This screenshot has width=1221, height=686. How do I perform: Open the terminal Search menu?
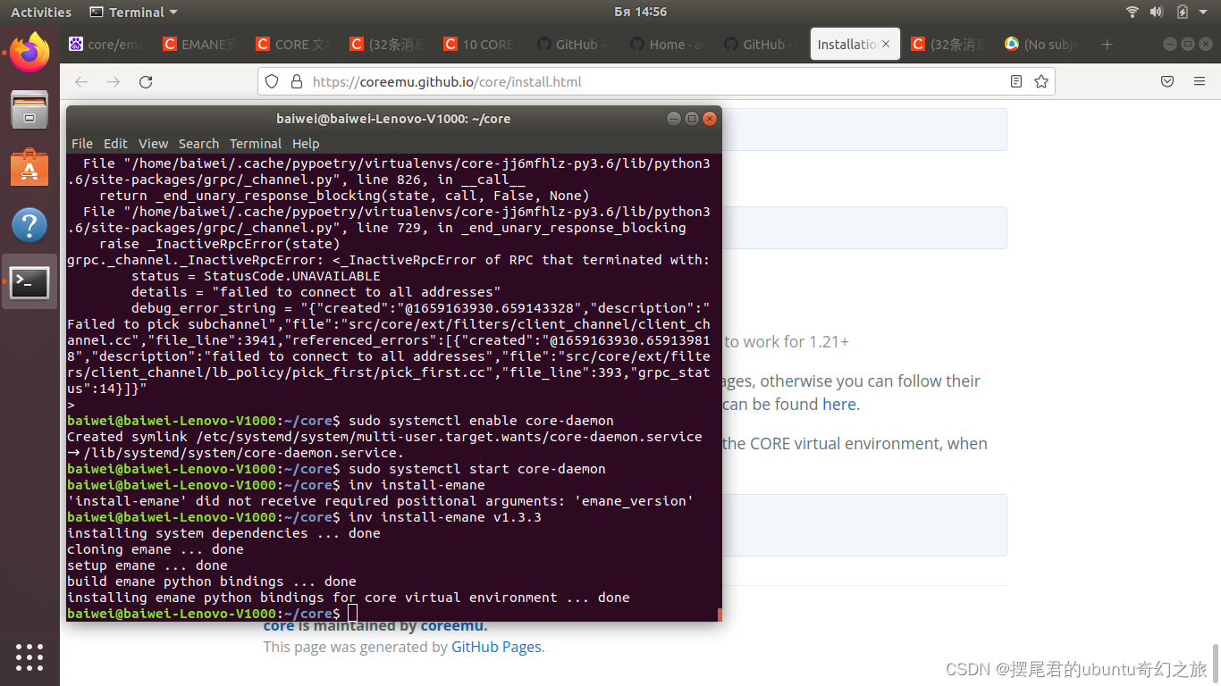198,144
